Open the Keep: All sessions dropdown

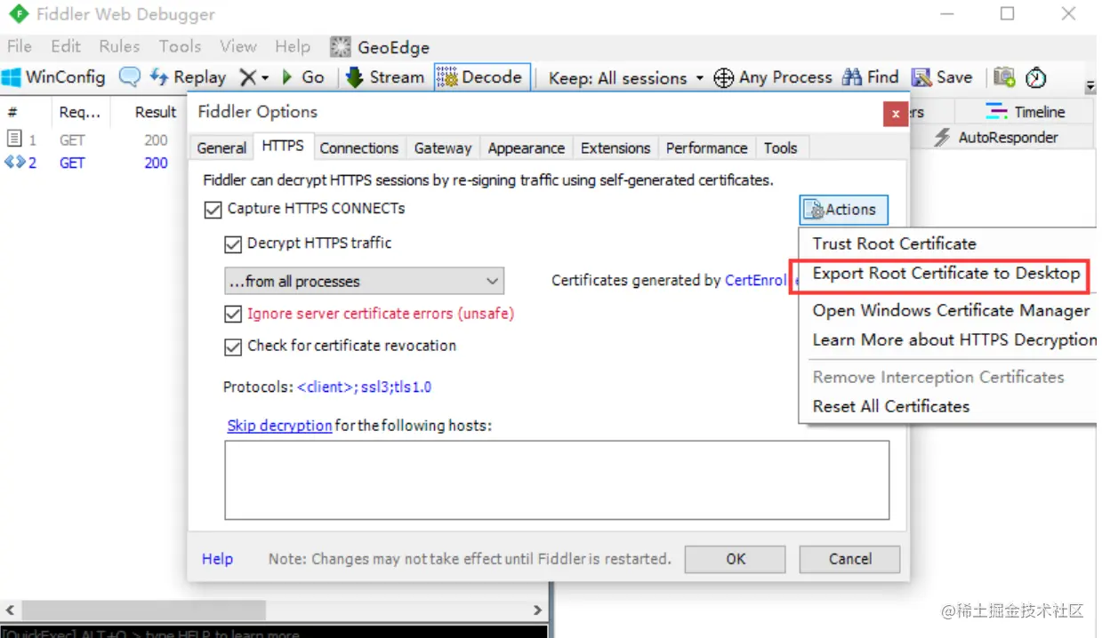pos(625,78)
